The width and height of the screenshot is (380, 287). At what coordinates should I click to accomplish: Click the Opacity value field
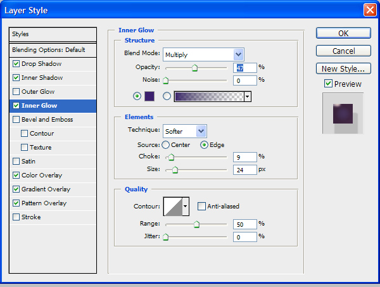click(x=244, y=68)
